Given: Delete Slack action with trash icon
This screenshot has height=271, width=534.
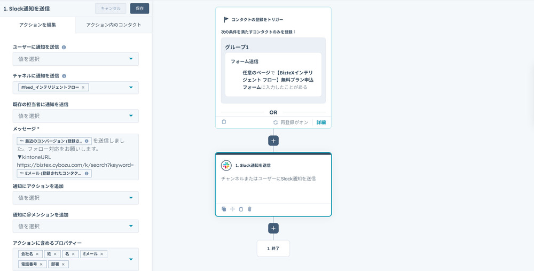Looking at the screenshot, I should click(x=249, y=209).
